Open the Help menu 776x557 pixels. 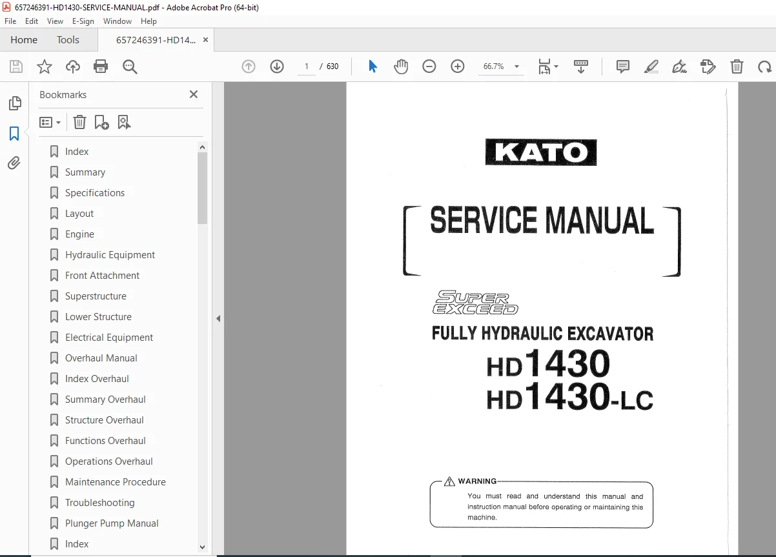(x=148, y=21)
